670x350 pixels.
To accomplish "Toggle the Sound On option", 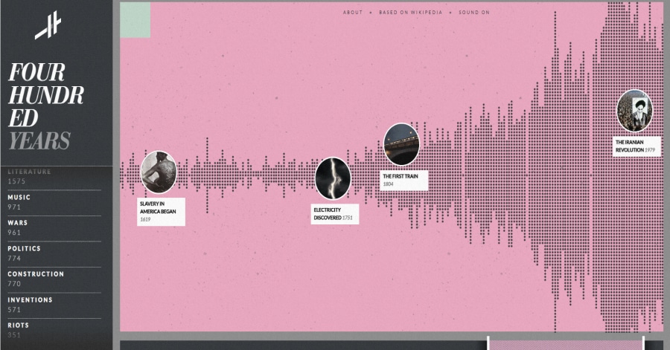I will 474,13.
